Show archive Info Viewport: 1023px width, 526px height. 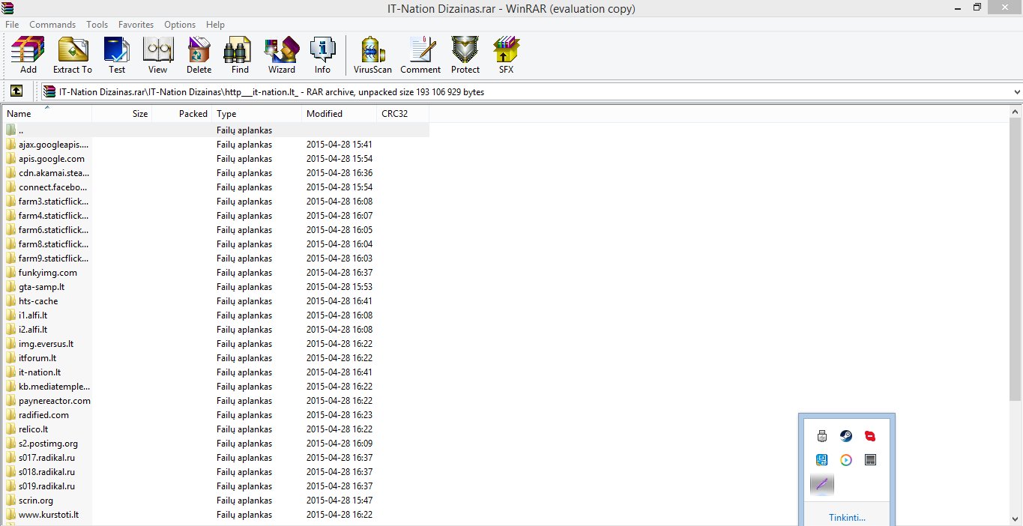tap(322, 55)
